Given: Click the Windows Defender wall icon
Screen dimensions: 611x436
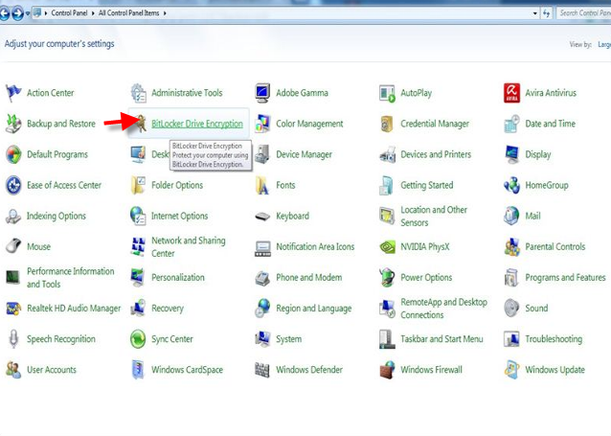Looking at the screenshot, I should 262,370.
